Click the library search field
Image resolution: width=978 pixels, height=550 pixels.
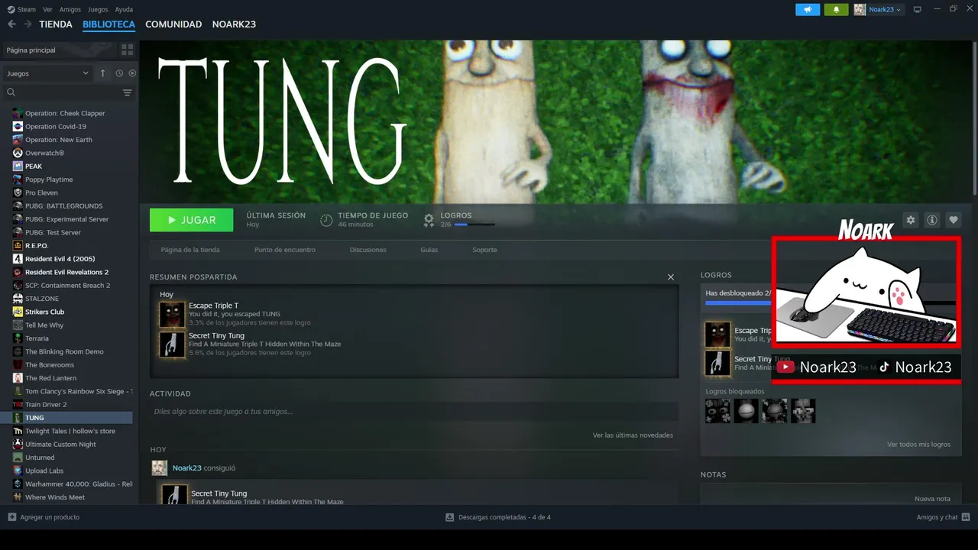click(69, 92)
